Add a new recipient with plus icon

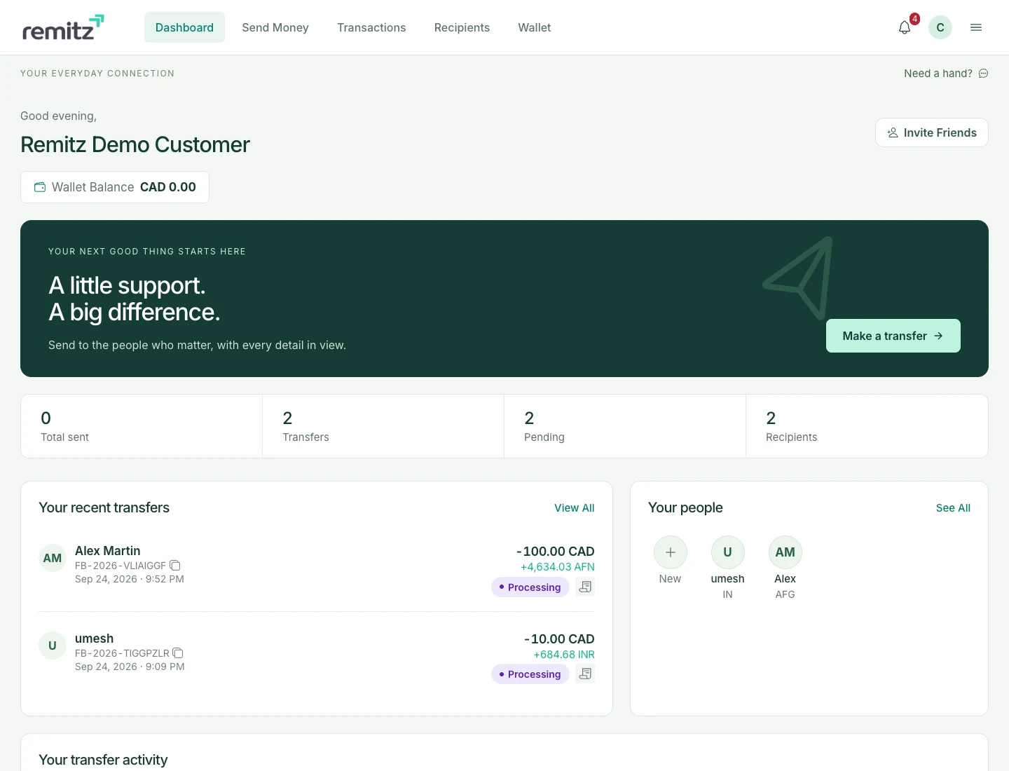pos(671,552)
